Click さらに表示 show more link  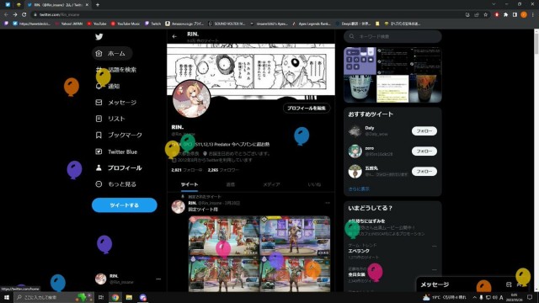[x=359, y=189]
